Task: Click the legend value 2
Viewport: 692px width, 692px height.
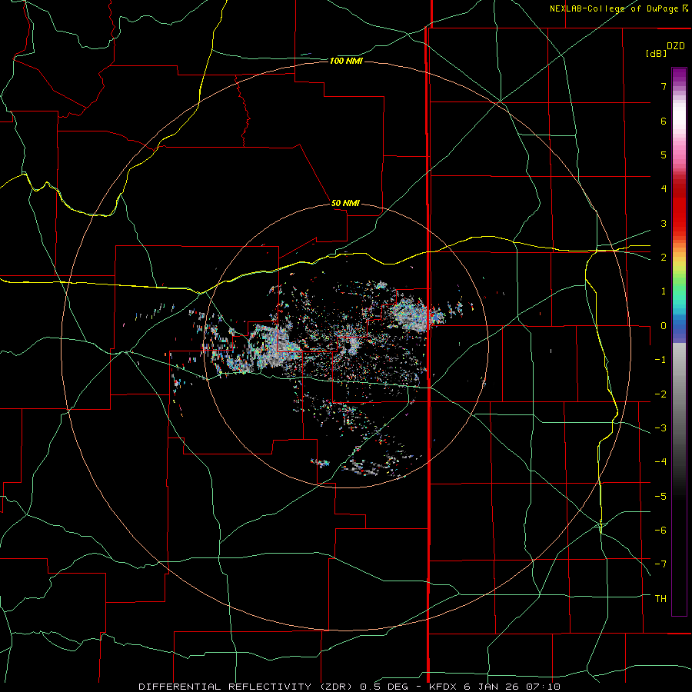Action: click(664, 258)
